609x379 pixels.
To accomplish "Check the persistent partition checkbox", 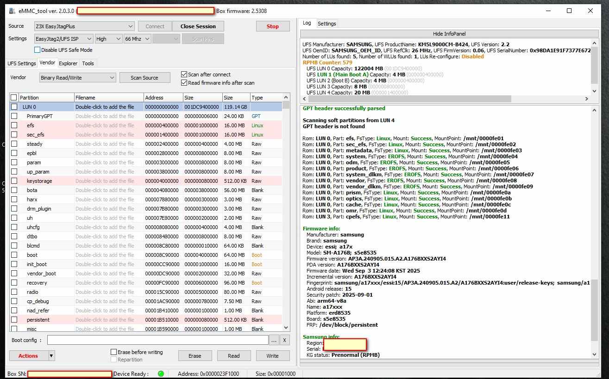I will tap(14, 320).
